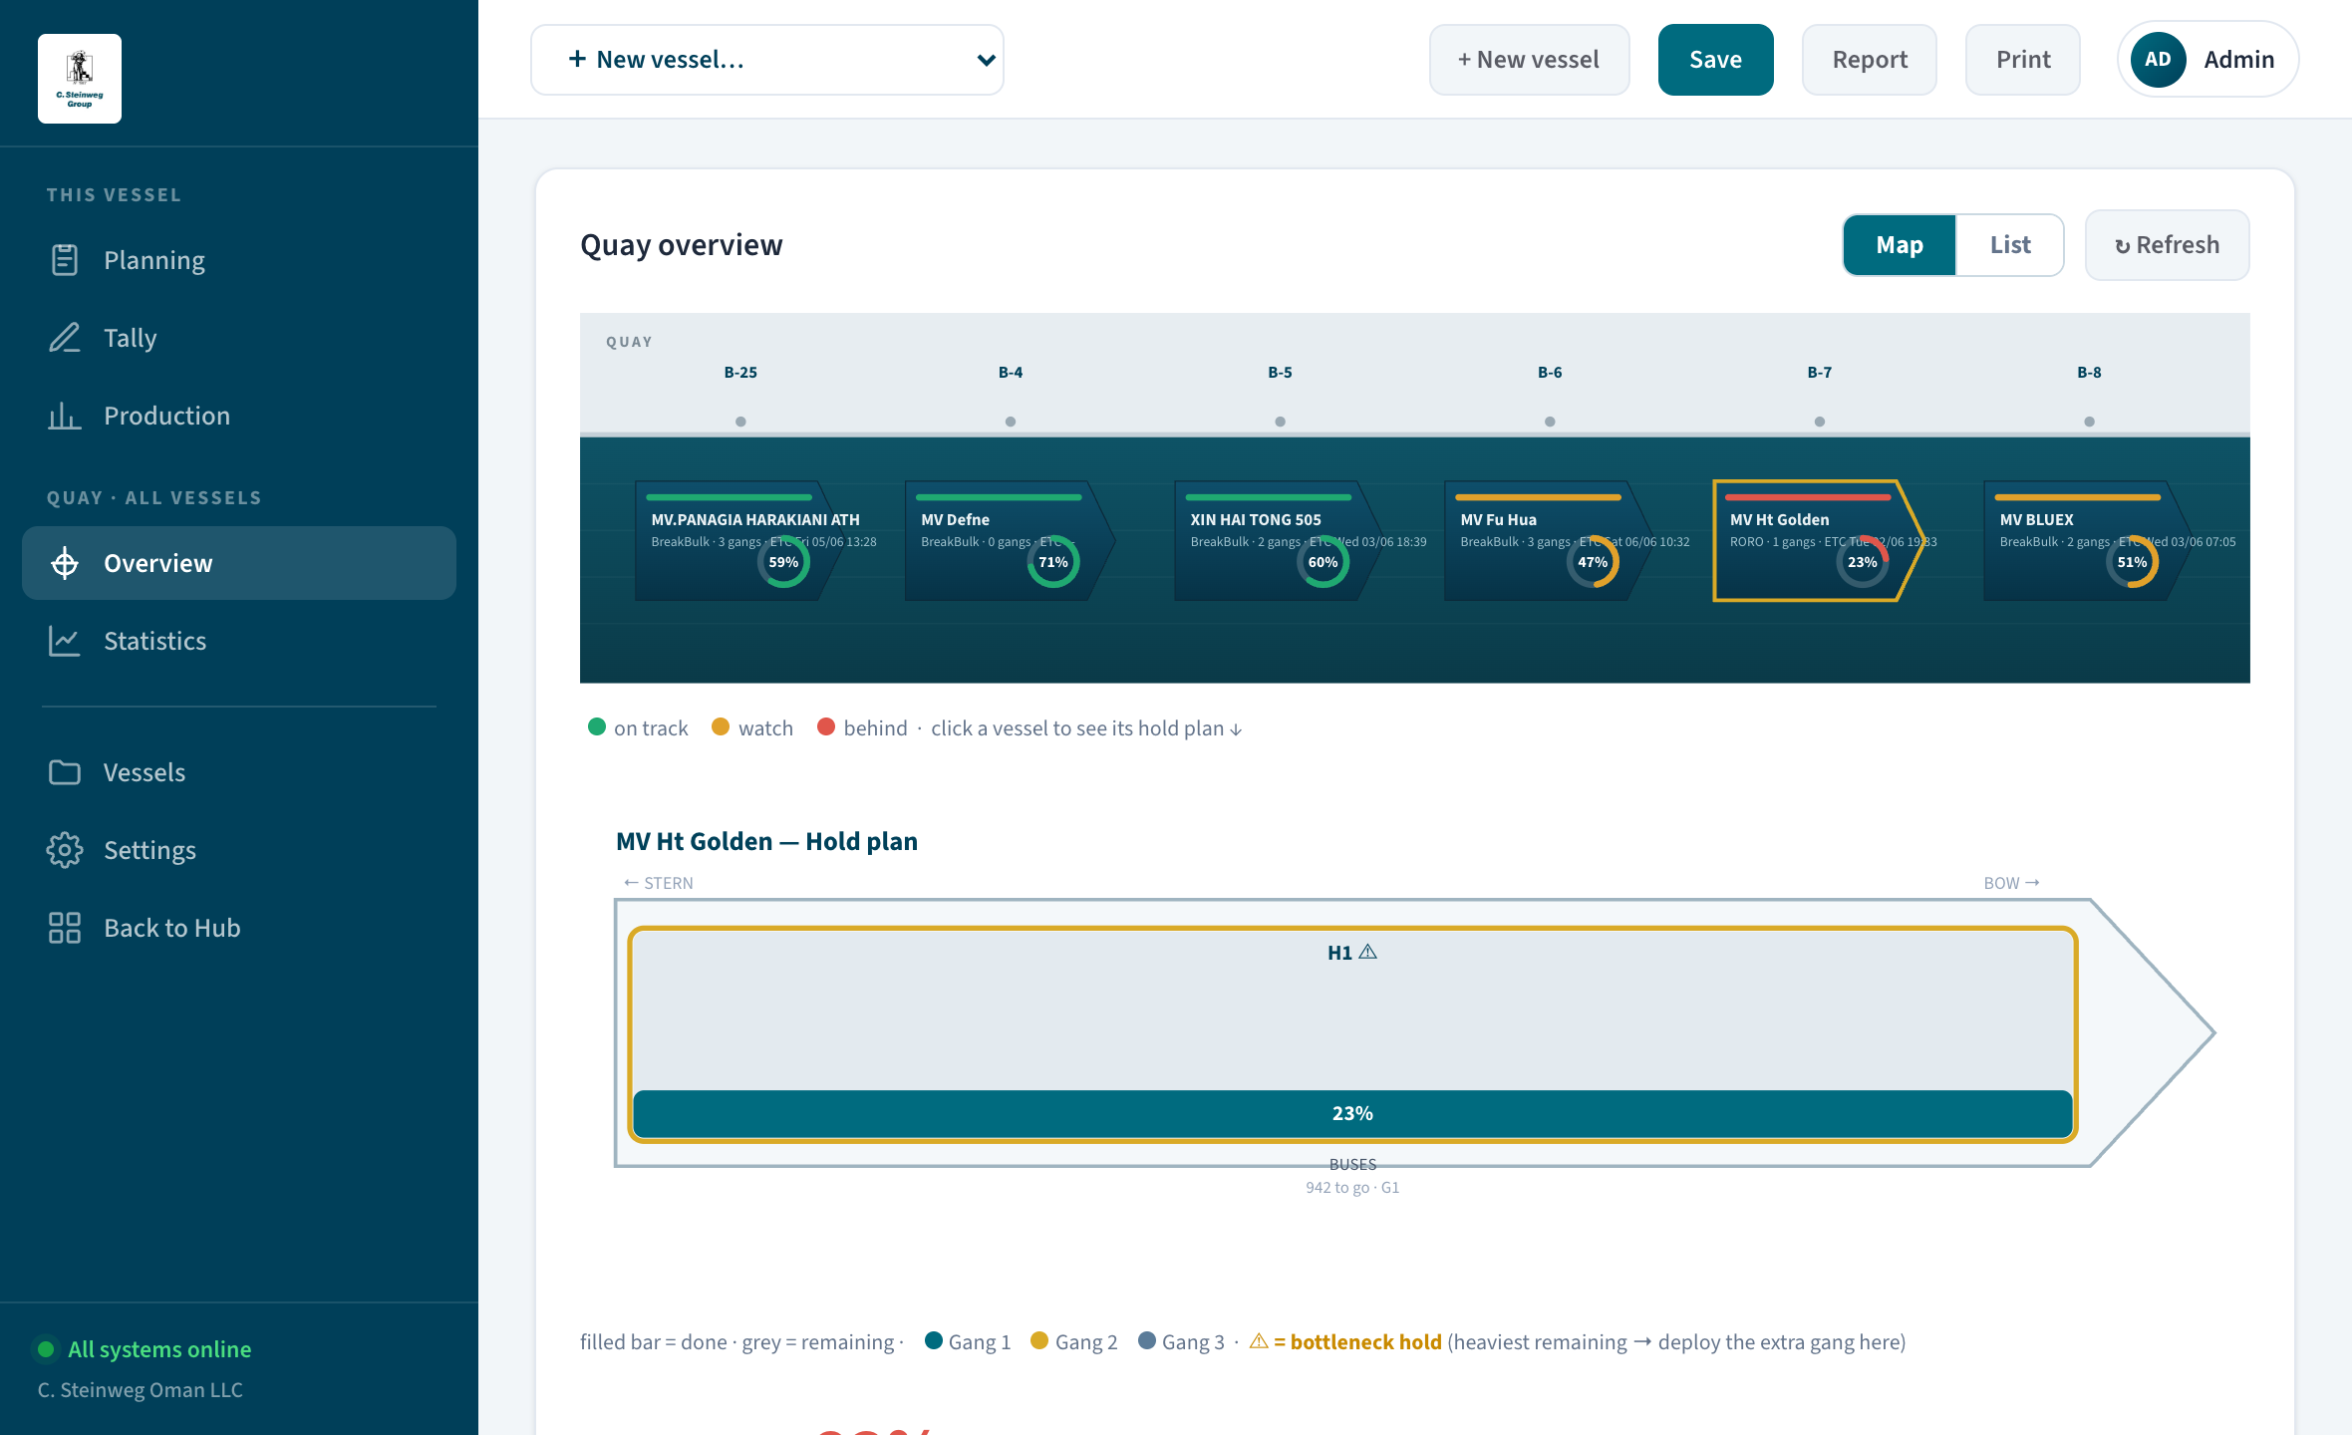Click the "C. Steinweg Oman LLC" footer text

click(141, 1390)
